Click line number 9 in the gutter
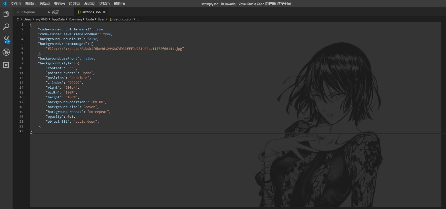The width and height of the screenshot is (446, 209). tap(22, 63)
